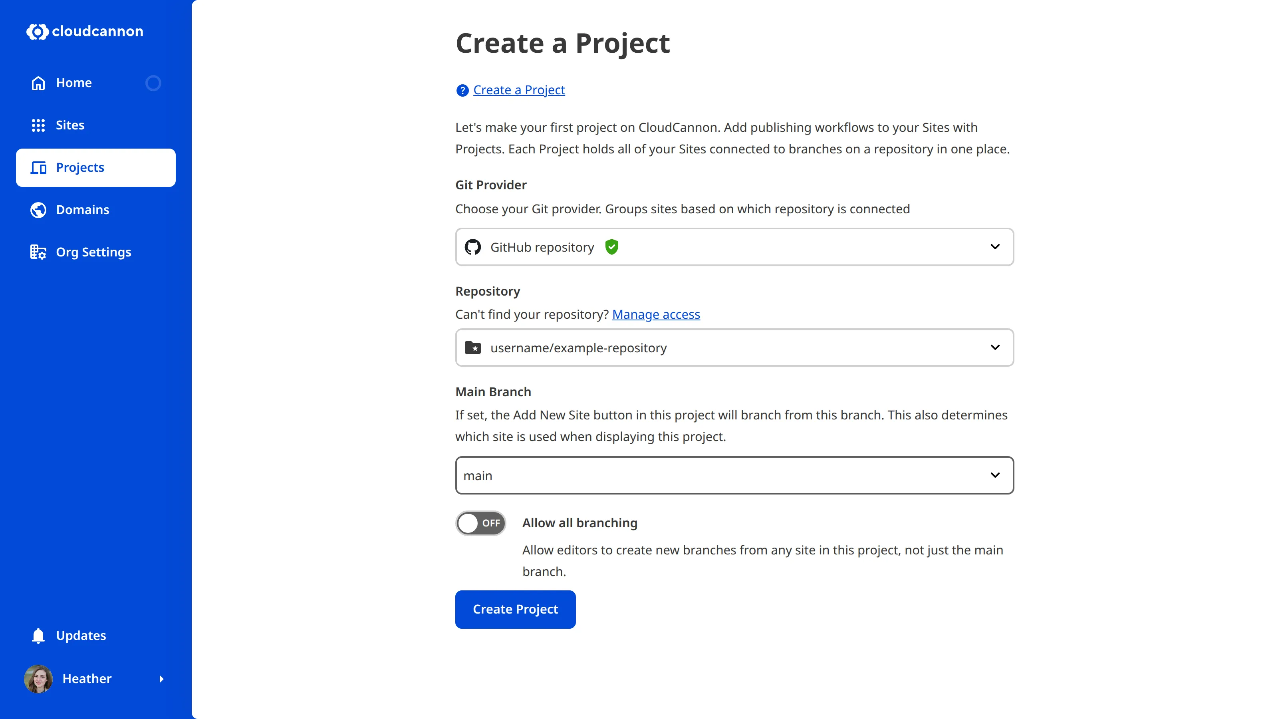This screenshot has width=1278, height=719.
Task: Switch to the Projects section
Action: tap(80, 168)
